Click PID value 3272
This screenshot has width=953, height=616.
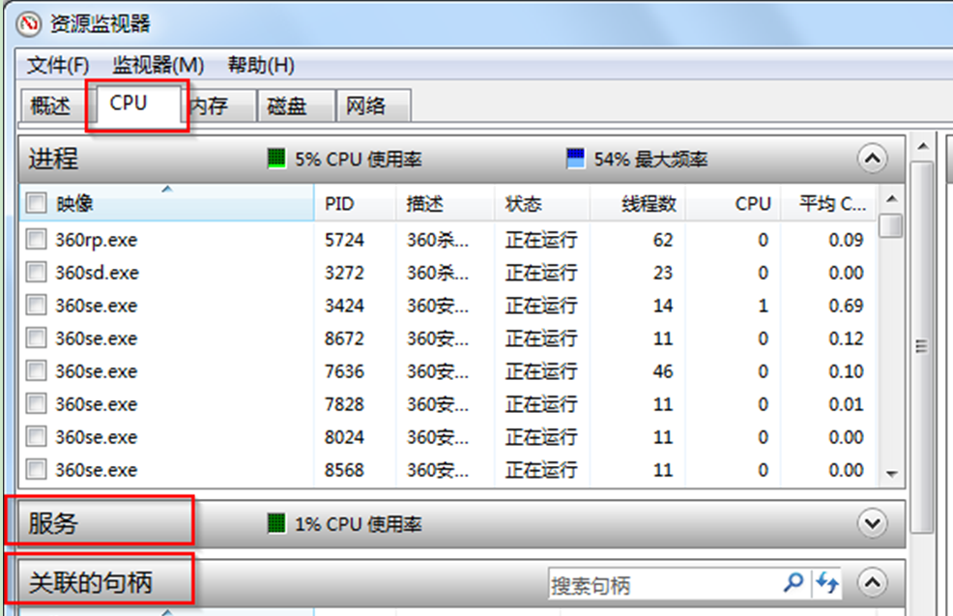coord(345,273)
